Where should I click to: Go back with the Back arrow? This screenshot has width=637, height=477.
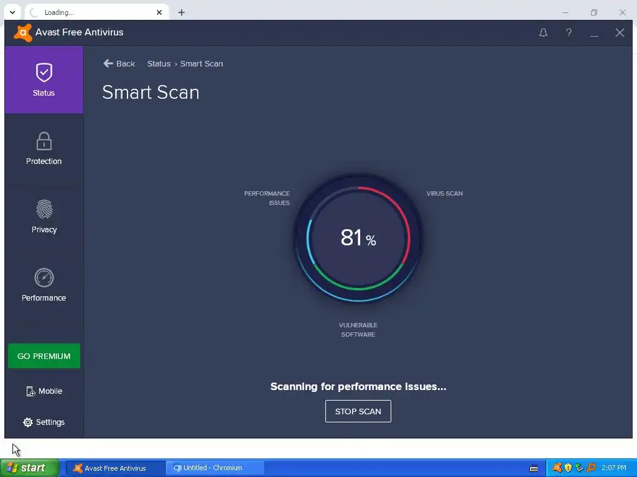[x=119, y=64]
